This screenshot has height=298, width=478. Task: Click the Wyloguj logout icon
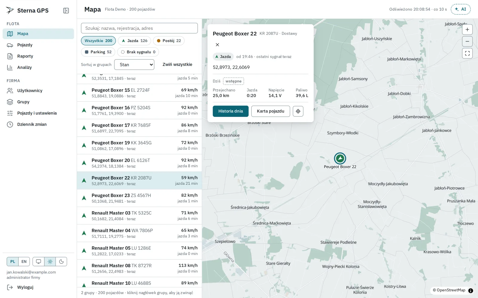10,287
